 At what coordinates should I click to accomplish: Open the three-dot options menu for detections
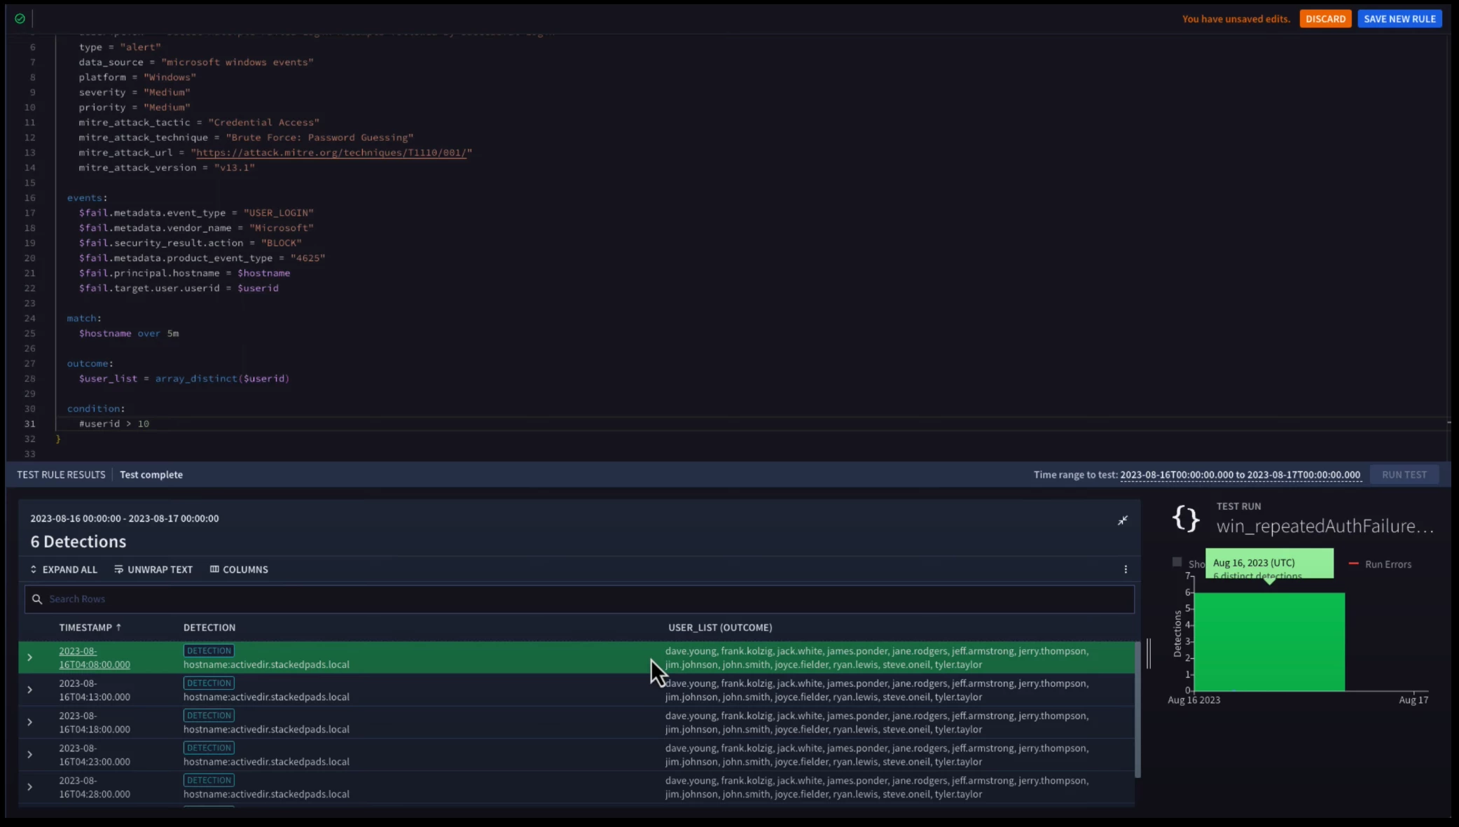pos(1126,569)
